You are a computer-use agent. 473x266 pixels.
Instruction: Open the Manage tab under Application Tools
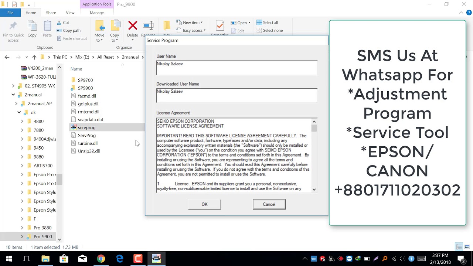click(x=97, y=13)
